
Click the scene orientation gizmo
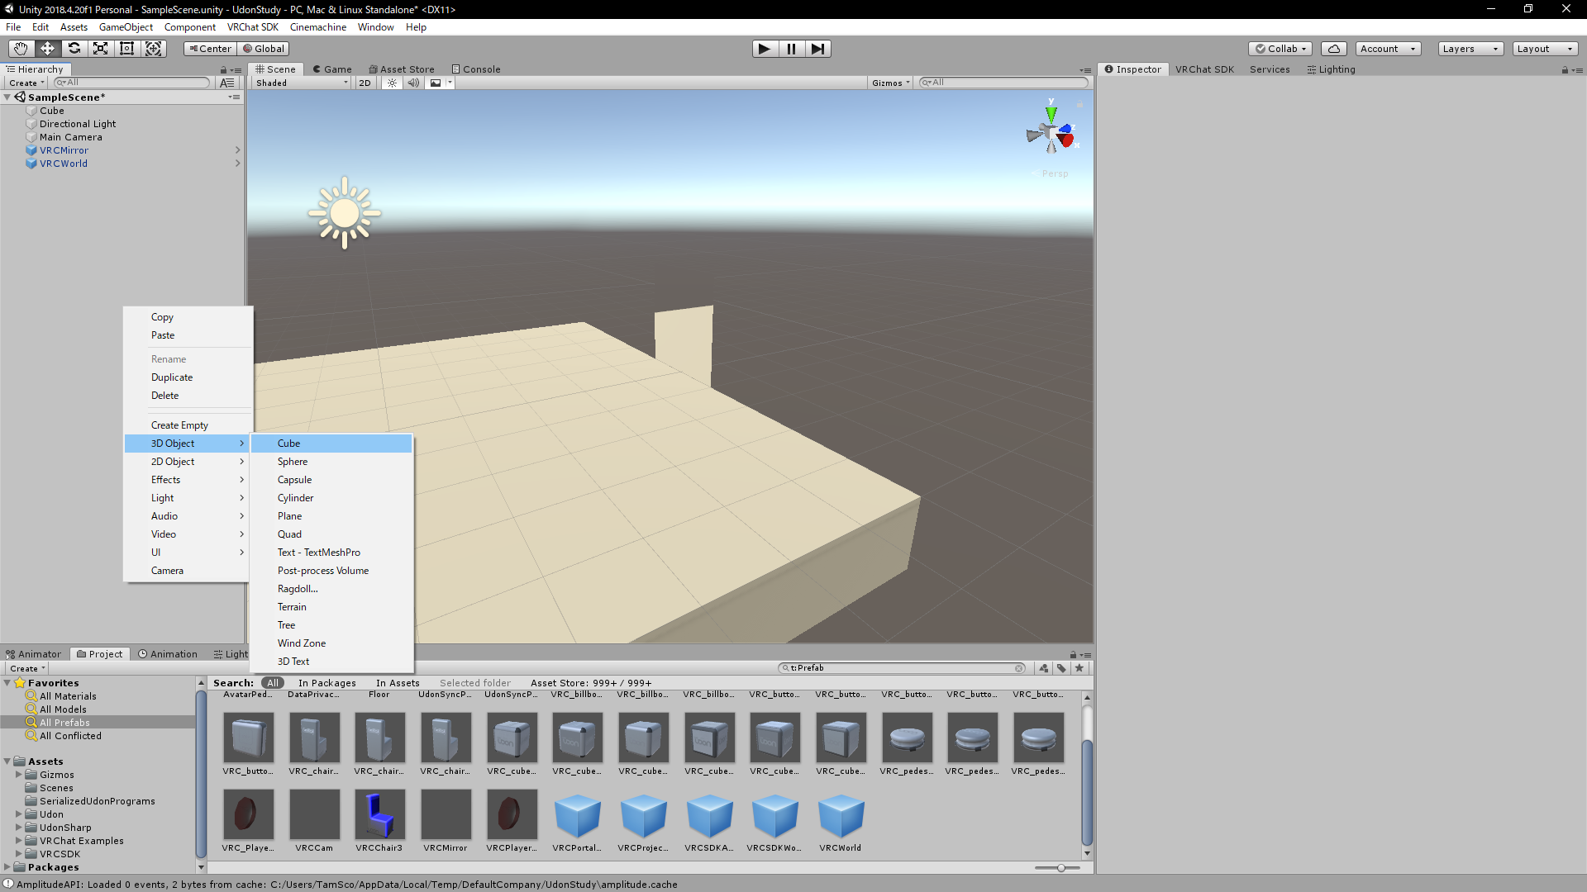(x=1051, y=131)
